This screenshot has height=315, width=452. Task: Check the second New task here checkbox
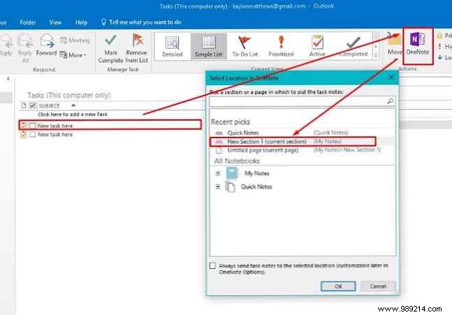(x=33, y=135)
